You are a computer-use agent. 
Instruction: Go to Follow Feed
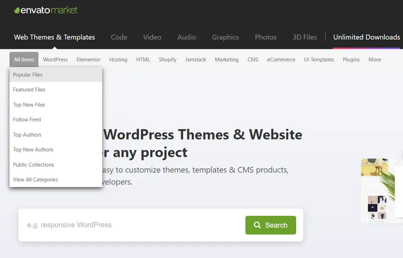point(56,120)
